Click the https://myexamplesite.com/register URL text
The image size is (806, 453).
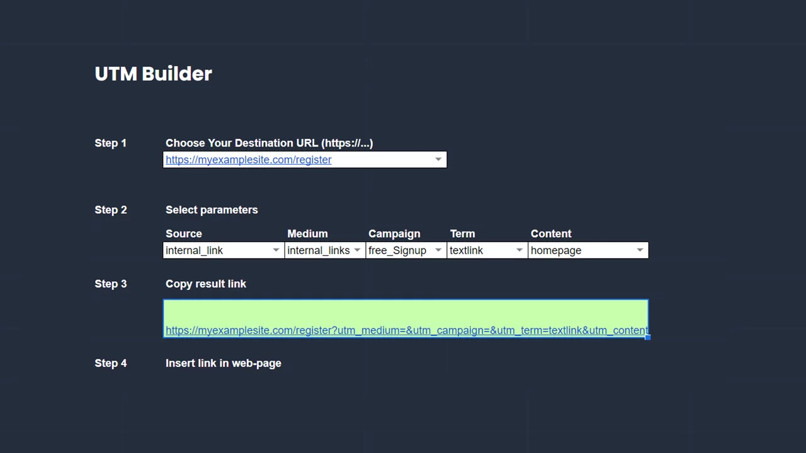pyautogui.click(x=248, y=159)
